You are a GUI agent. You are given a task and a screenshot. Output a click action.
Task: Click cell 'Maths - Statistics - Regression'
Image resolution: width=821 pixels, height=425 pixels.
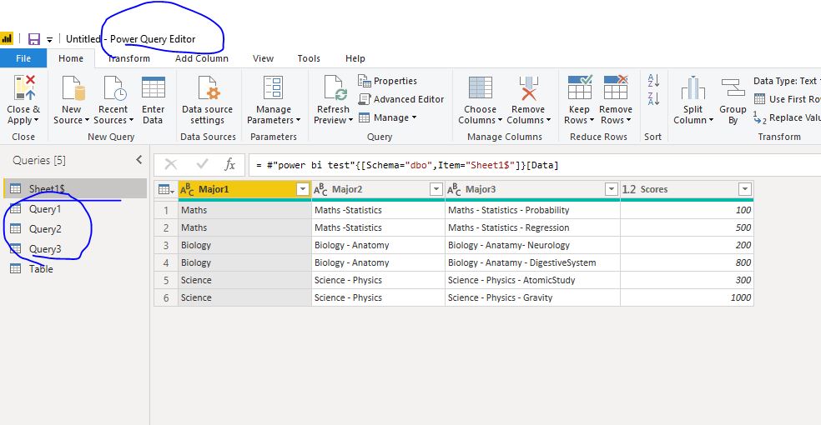coord(532,227)
